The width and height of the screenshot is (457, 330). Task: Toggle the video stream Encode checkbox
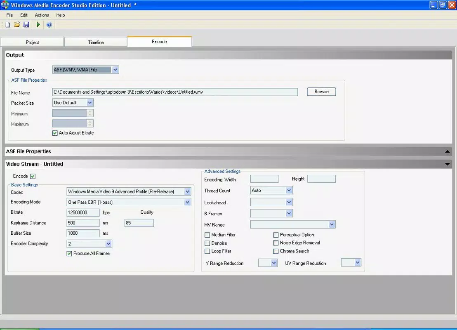pos(33,176)
